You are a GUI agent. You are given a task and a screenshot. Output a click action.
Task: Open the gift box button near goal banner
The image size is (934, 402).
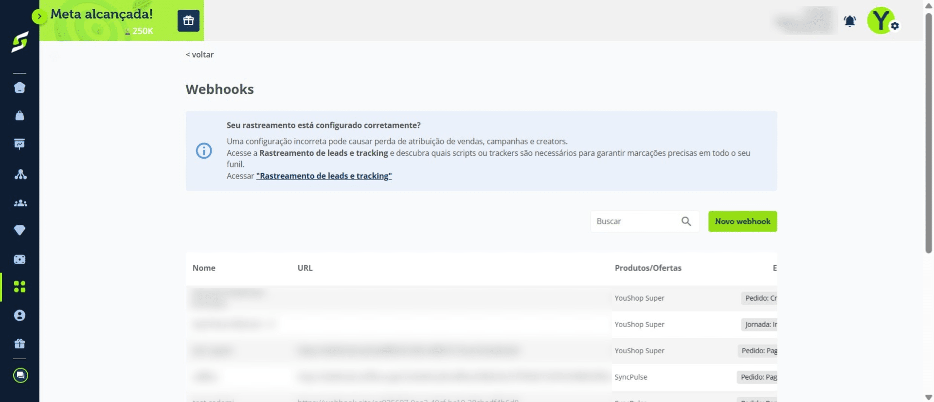coord(188,21)
